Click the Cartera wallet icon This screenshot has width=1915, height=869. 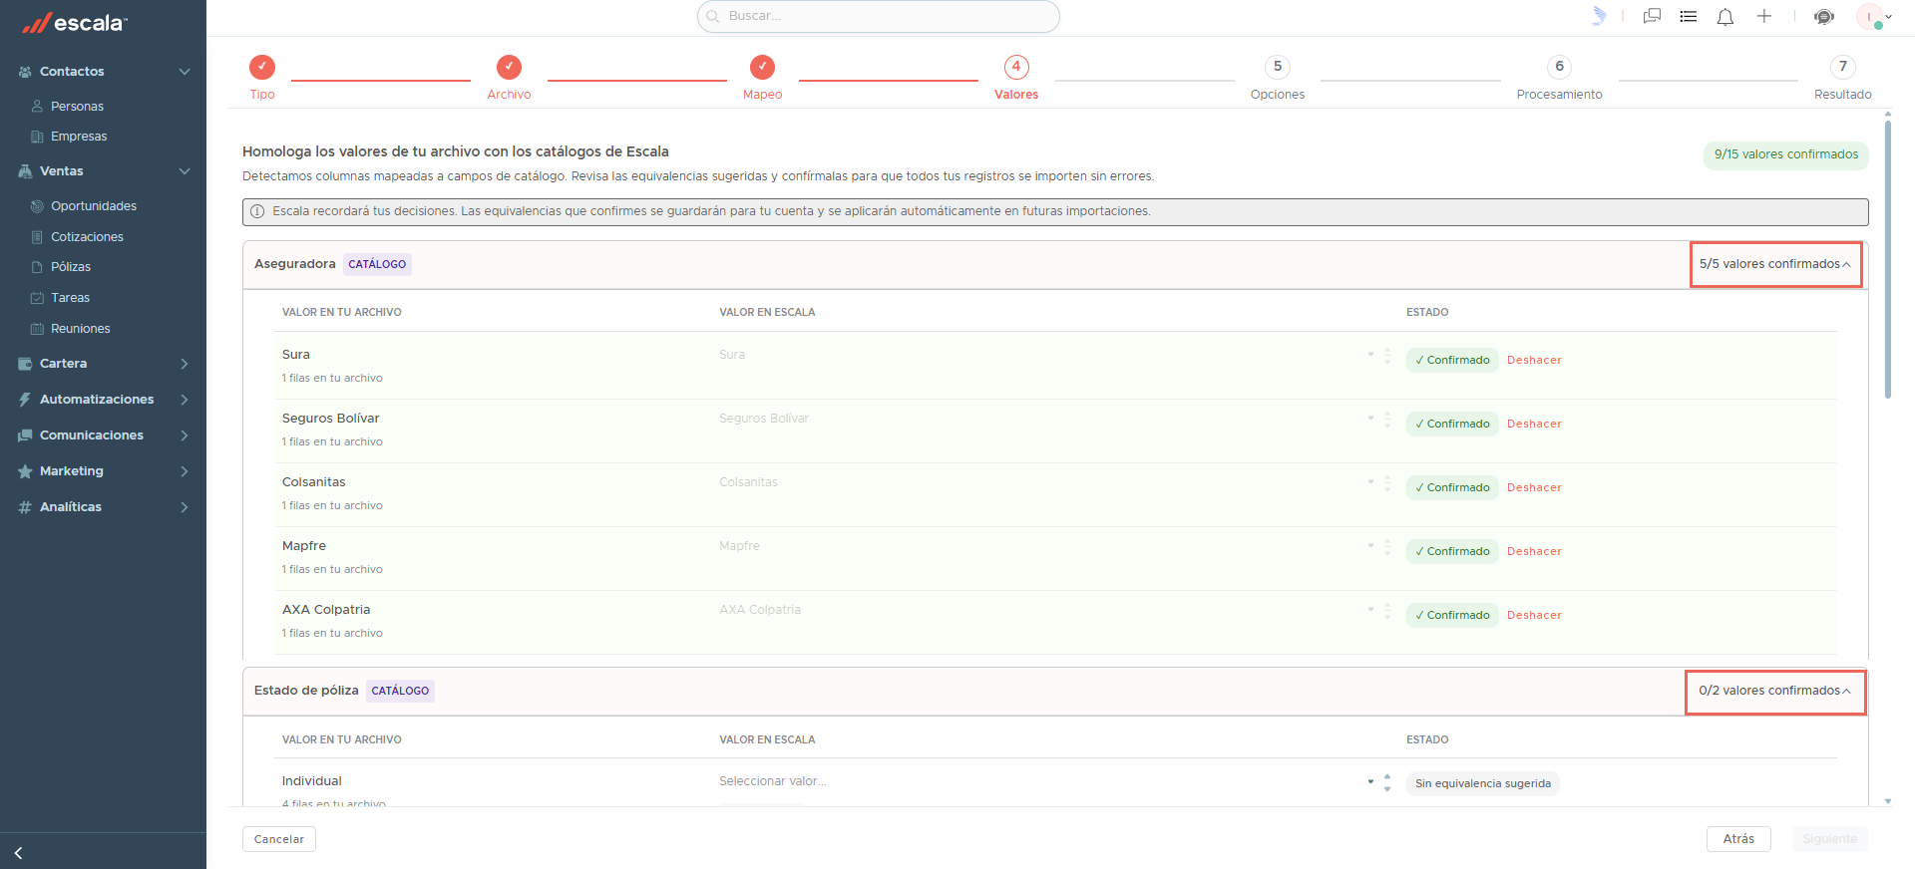coord(25,364)
